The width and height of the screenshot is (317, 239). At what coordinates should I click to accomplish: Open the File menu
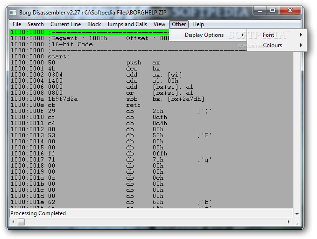point(17,24)
